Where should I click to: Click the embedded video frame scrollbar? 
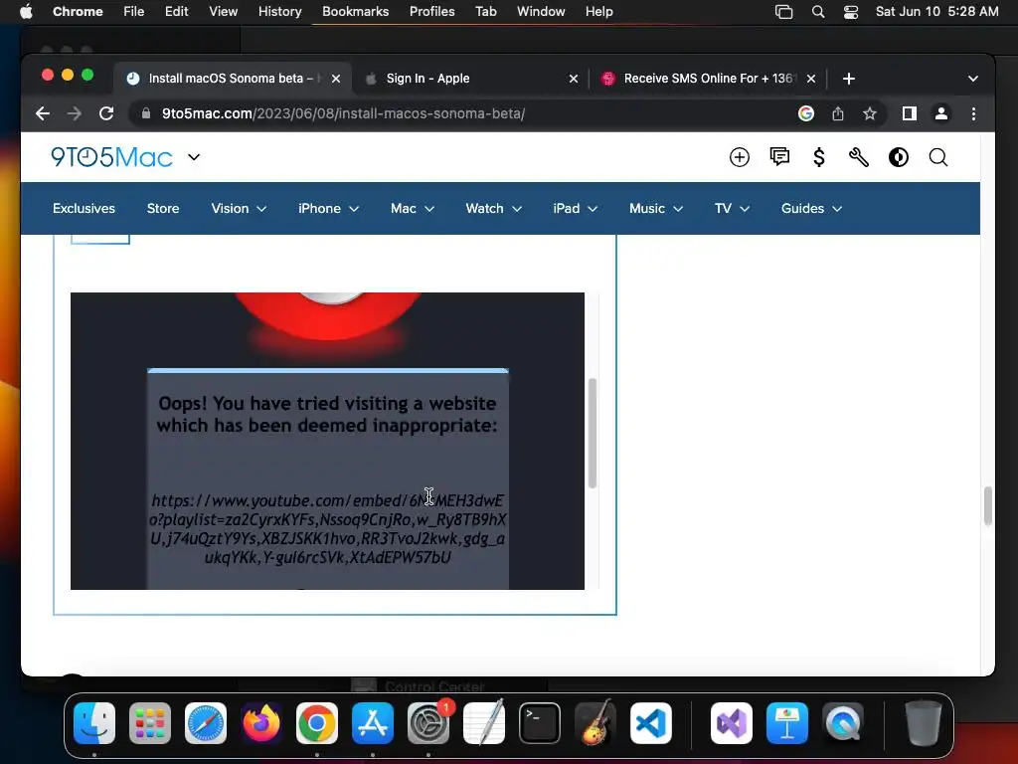tap(593, 433)
